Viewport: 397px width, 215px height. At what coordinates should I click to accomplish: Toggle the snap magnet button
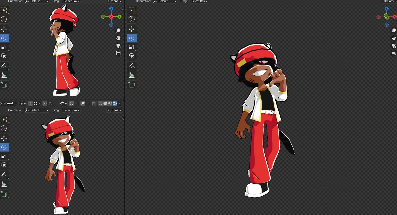pyautogui.click(x=30, y=103)
